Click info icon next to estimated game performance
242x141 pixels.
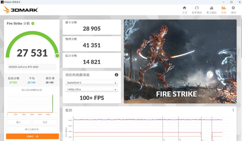[x=116, y=75]
